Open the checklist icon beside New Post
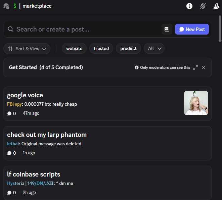Viewport: 222px width, 200px height. point(167,29)
